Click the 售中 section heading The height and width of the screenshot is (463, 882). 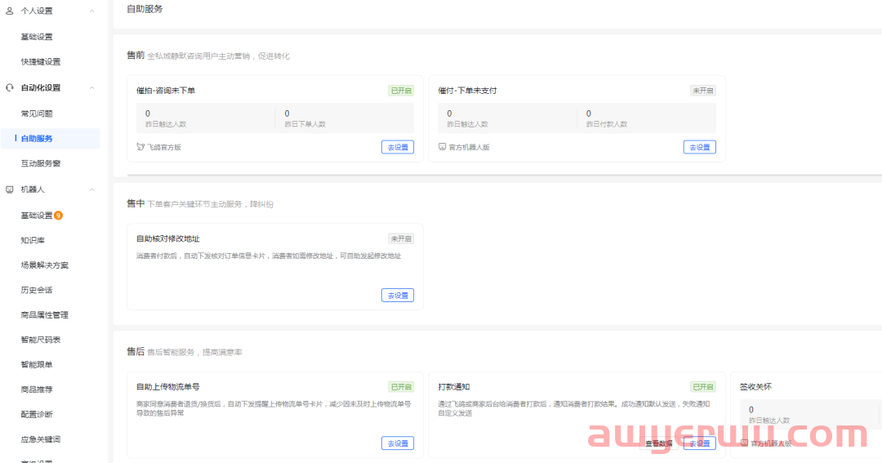click(x=136, y=203)
